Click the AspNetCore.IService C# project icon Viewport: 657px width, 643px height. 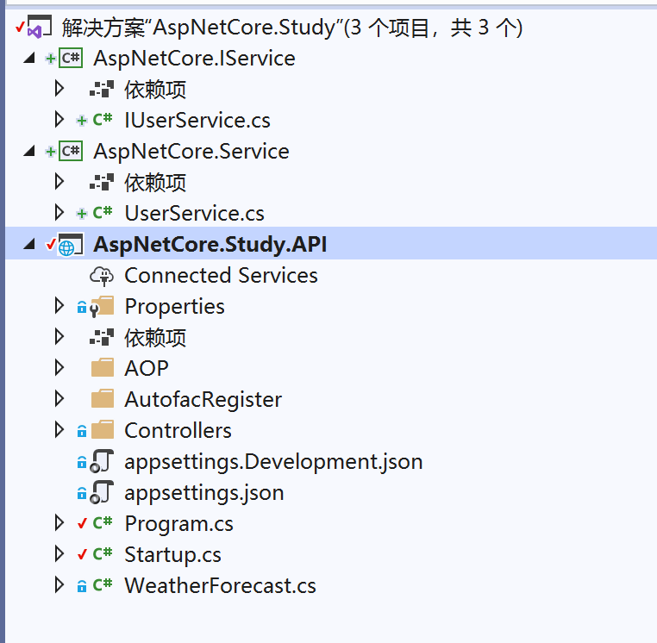[71, 58]
